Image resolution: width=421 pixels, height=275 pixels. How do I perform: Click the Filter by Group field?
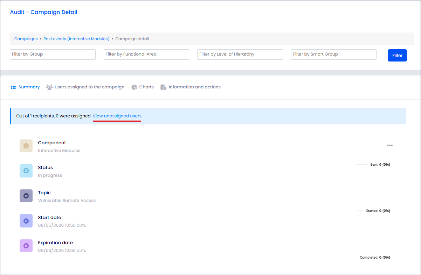pos(53,54)
